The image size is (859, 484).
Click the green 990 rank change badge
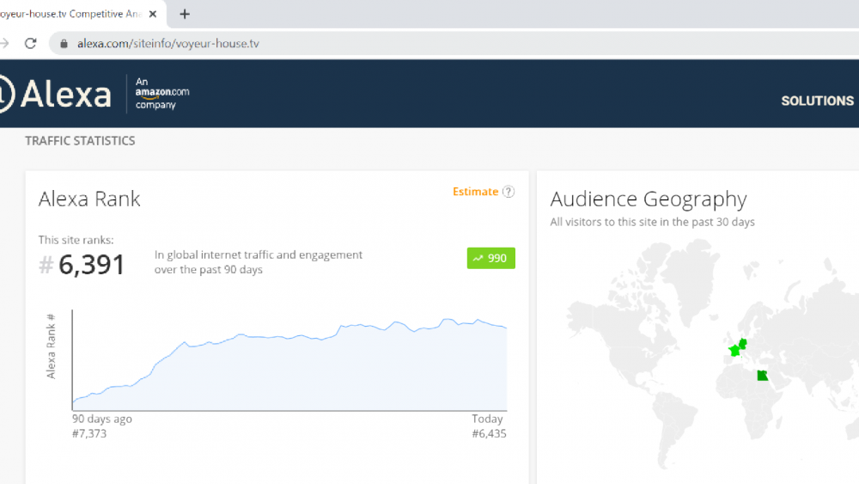(x=490, y=258)
